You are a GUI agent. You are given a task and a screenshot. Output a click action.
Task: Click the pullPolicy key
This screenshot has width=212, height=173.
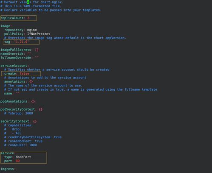(14, 34)
